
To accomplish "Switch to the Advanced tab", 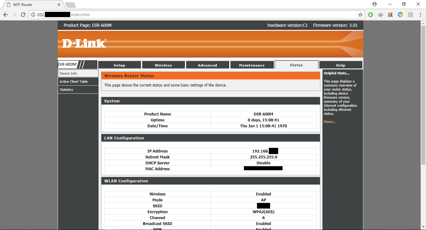I will tap(207, 65).
